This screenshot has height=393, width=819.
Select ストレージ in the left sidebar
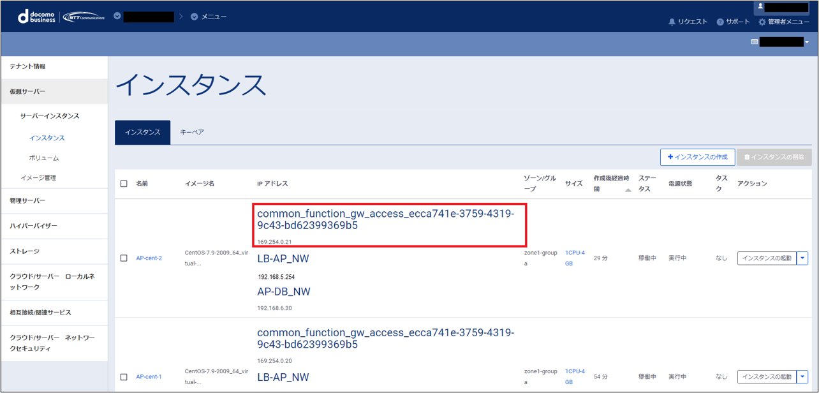(x=24, y=251)
